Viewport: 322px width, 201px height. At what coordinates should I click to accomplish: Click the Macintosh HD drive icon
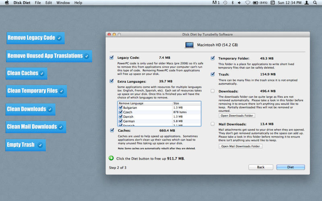pyautogui.click(x=189, y=45)
